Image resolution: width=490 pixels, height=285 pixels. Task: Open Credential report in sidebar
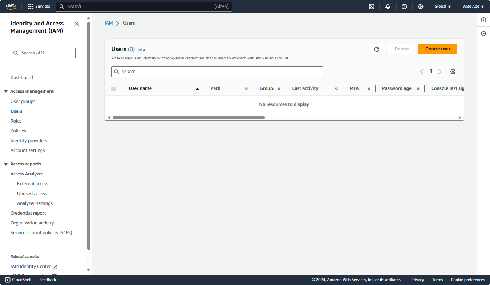tap(28, 213)
